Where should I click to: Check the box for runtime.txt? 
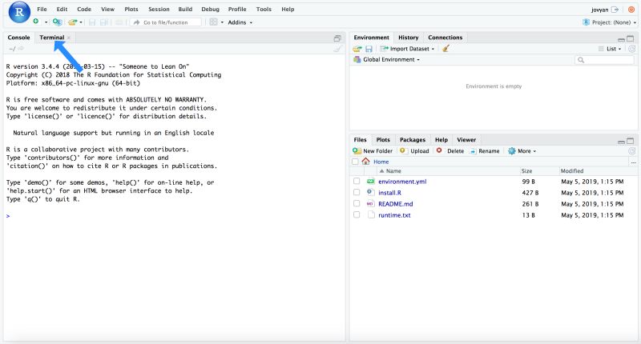coord(357,214)
